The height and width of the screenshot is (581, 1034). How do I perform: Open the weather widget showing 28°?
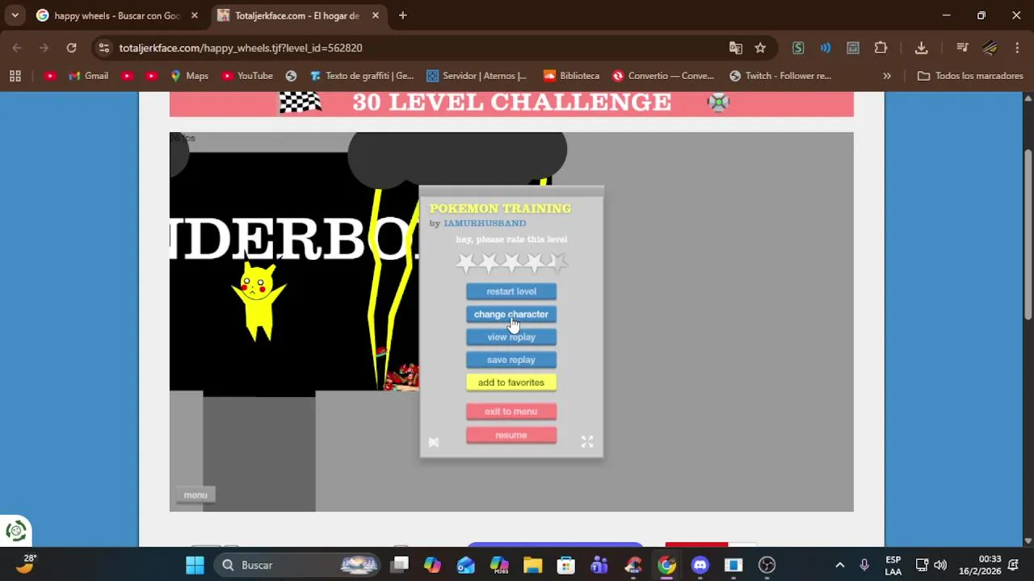(x=24, y=564)
